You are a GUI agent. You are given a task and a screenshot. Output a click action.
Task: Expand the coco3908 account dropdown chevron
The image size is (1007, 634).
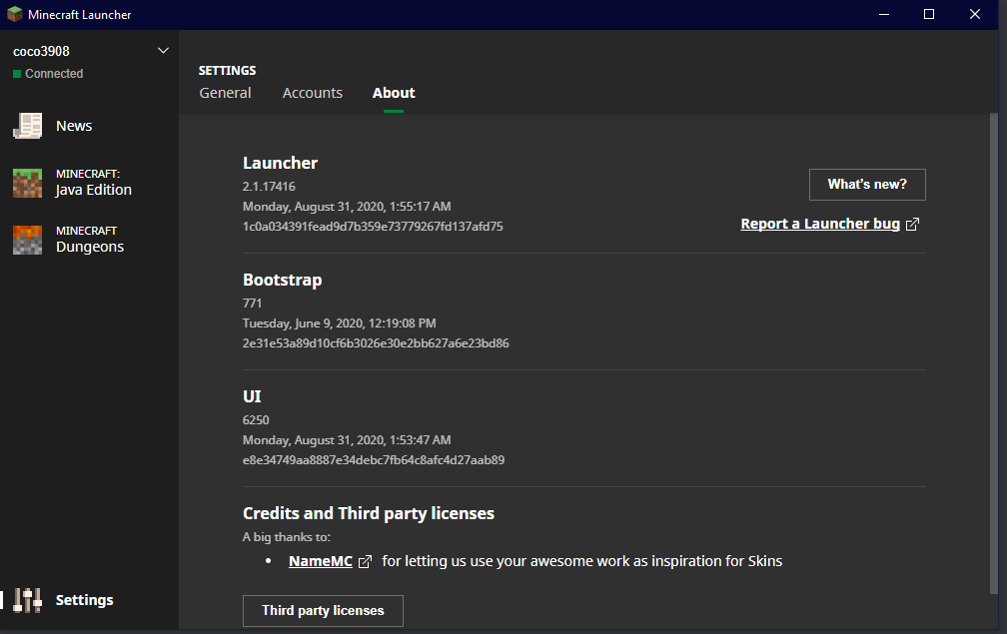point(163,51)
